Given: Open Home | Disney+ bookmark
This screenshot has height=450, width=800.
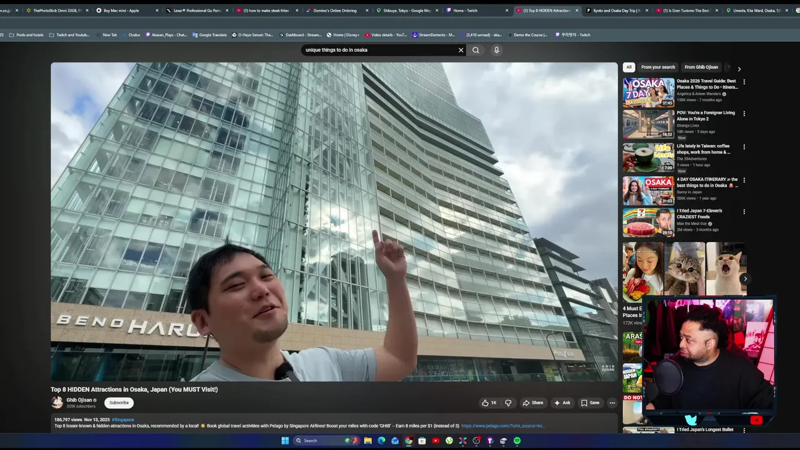Looking at the screenshot, I should pyautogui.click(x=343, y=35).
